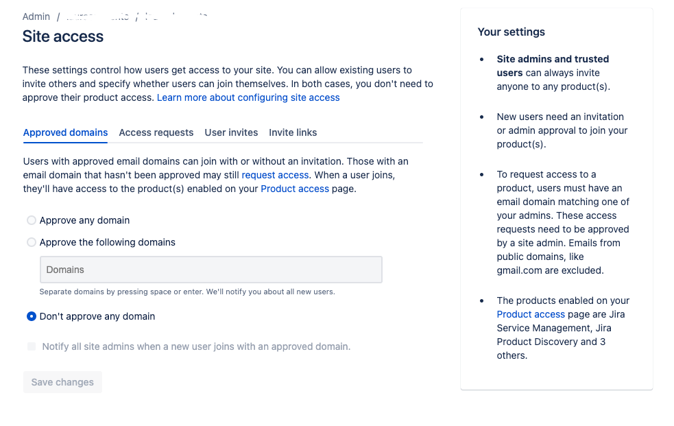Image resolution: width=674 pixels, height=426 pixels.
Task: Open the Product access link in the description
Action: [295, 189]
